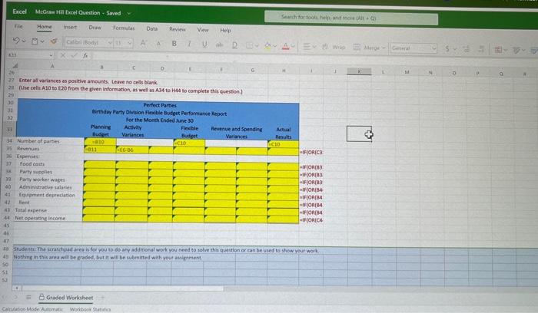Open the Help tab

click(x=225, y=30)
